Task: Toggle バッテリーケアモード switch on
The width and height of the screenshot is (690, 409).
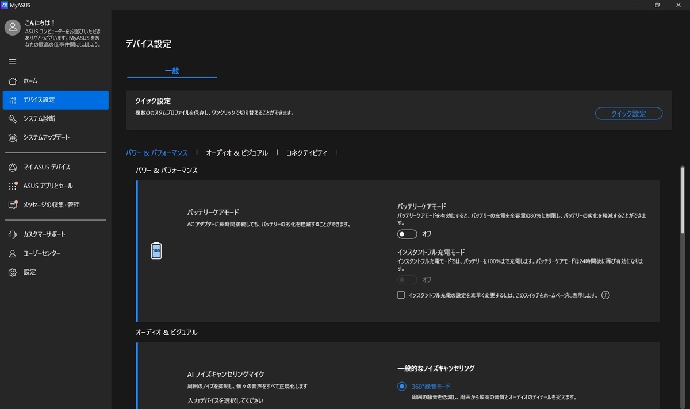Action: coord(407,234)
